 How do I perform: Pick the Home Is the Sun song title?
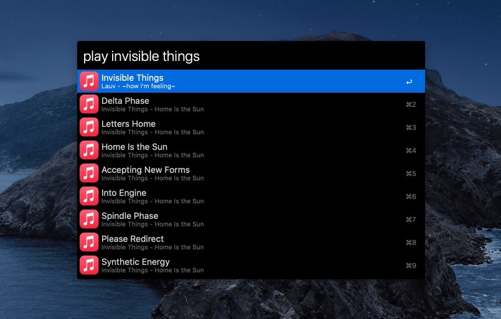[x=134, y=147]
